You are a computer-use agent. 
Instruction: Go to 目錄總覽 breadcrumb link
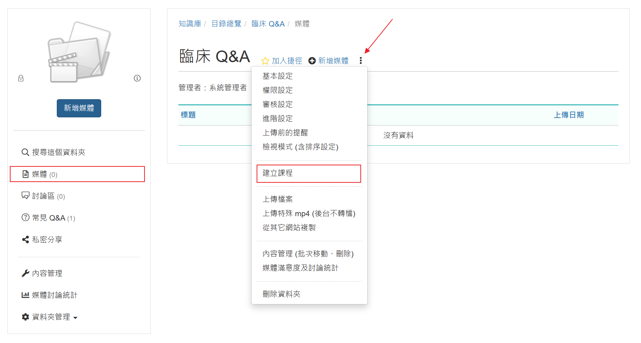226,24
